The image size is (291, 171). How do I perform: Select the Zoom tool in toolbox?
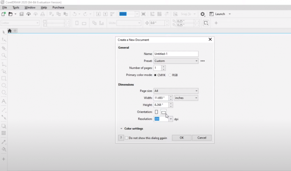coord(4,55)
